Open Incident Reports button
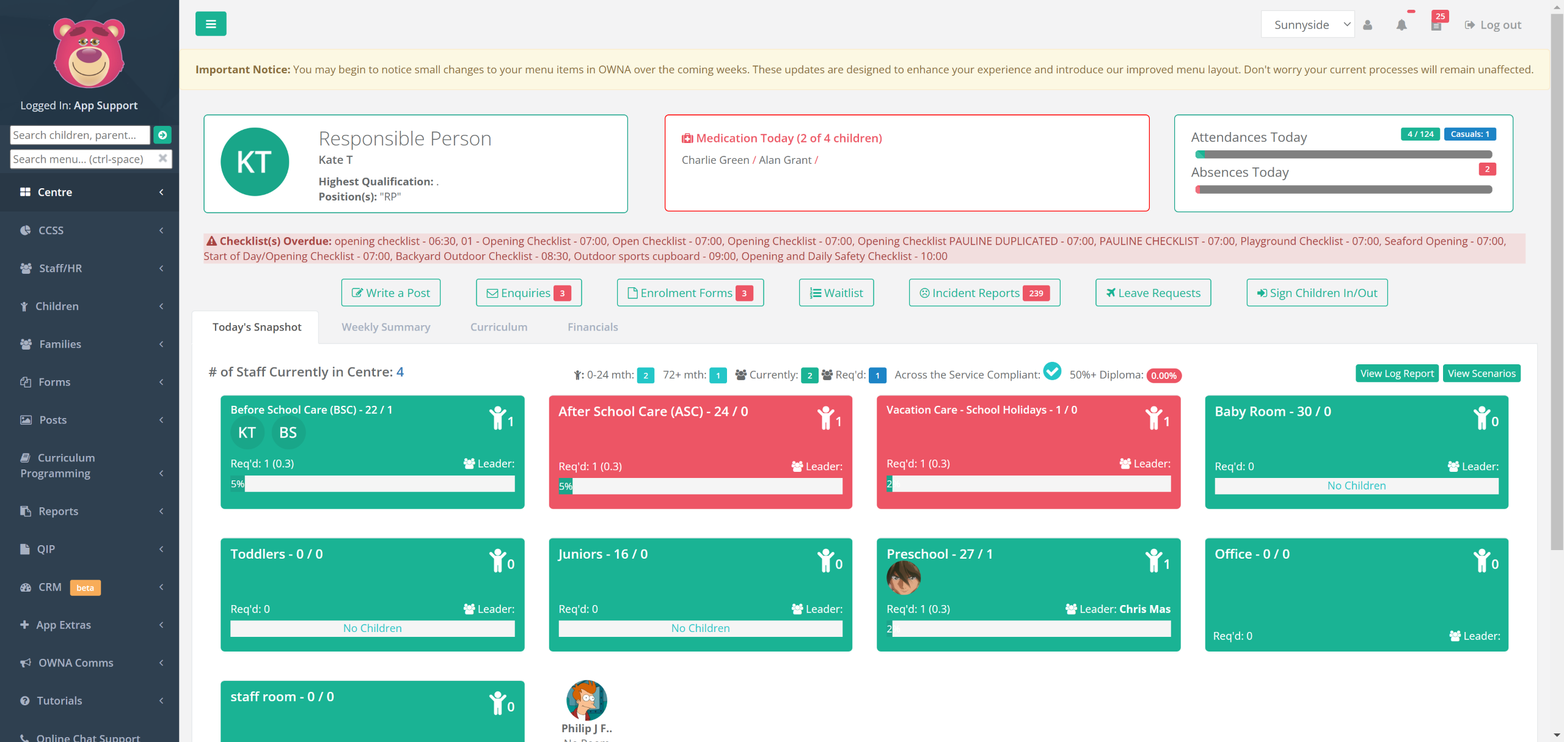 tap(984, 293)
